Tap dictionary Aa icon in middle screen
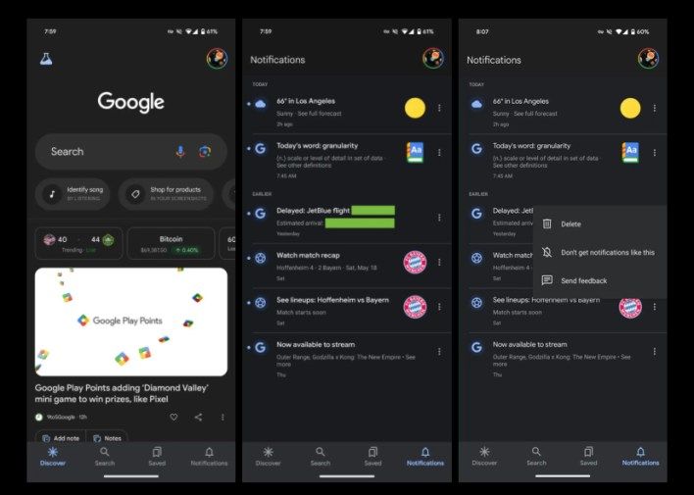The width and height of the screenshot is (694, 495). [416, 152]
